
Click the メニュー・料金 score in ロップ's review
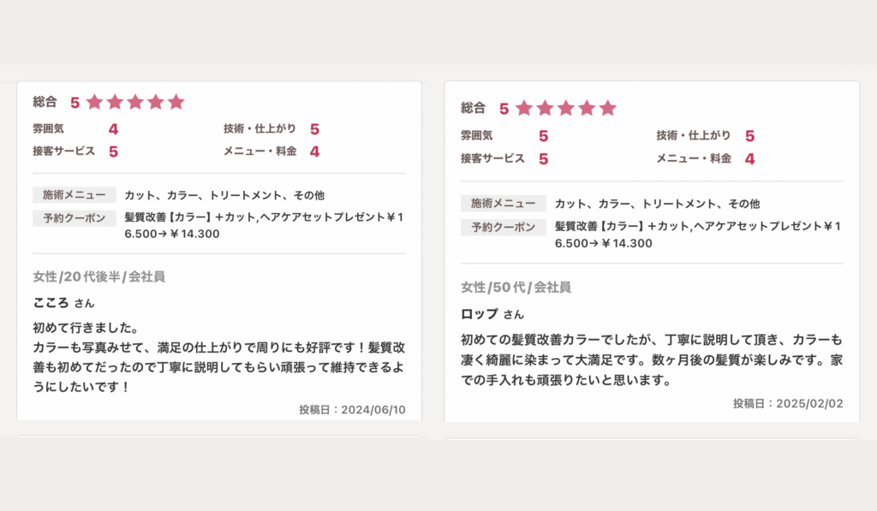pyautogui.click(x=749, y=158)
